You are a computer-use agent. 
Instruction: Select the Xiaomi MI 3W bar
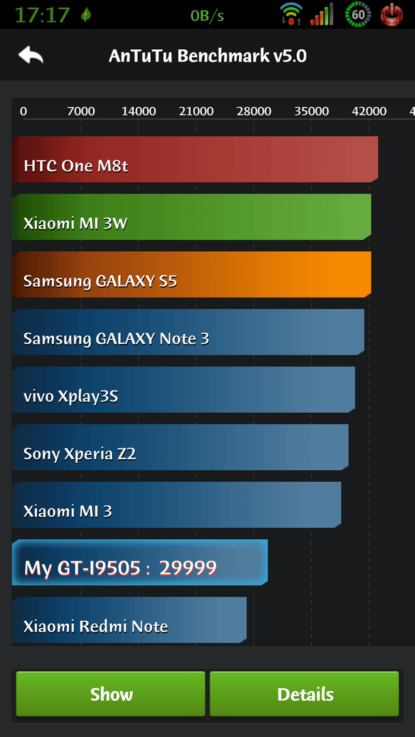click(x=192, y=217)
